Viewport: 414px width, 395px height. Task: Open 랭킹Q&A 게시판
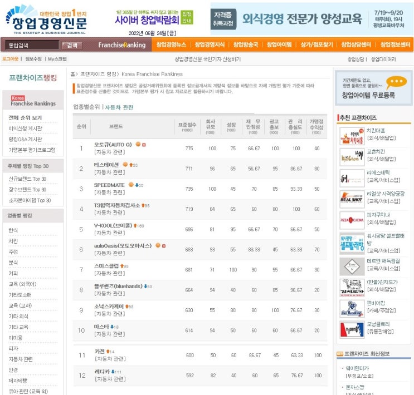(x=25, y=139)
